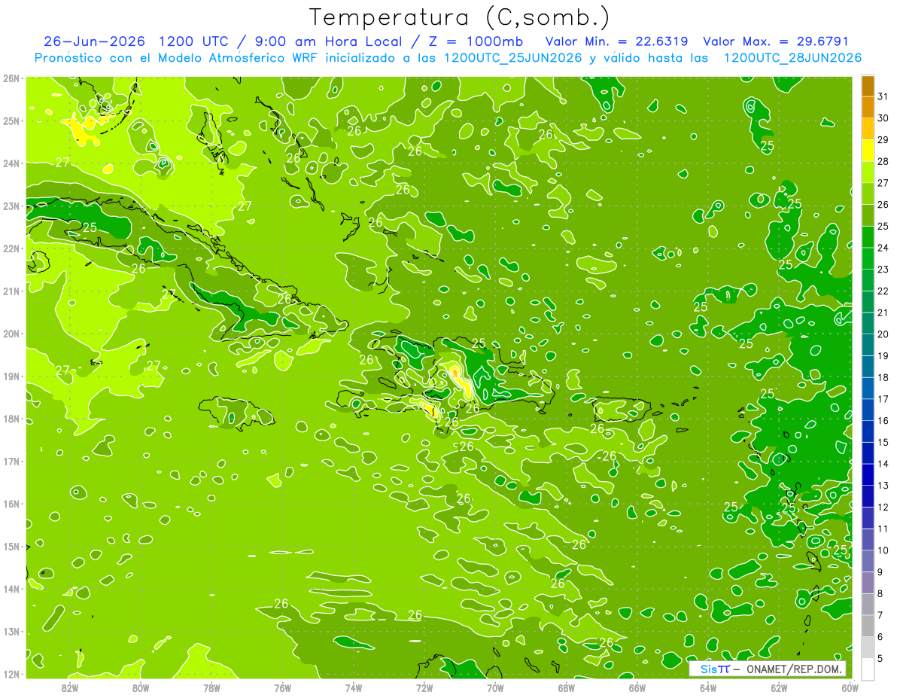Click the "22" label on color scale
The height and width of the screenshot is (698, 903).
pyautogui.click(x=883, y=291)
